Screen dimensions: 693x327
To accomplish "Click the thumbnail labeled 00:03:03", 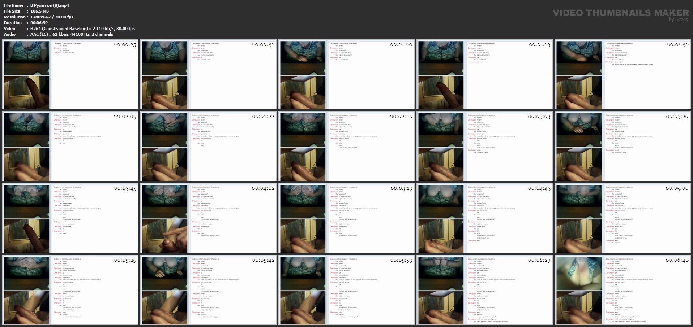I will [x=485, y=147].
